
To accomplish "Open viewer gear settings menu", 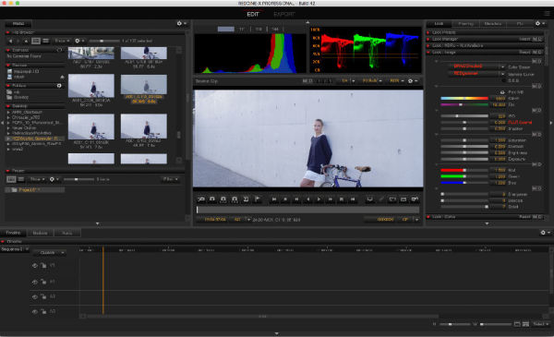I will [412, 81].
